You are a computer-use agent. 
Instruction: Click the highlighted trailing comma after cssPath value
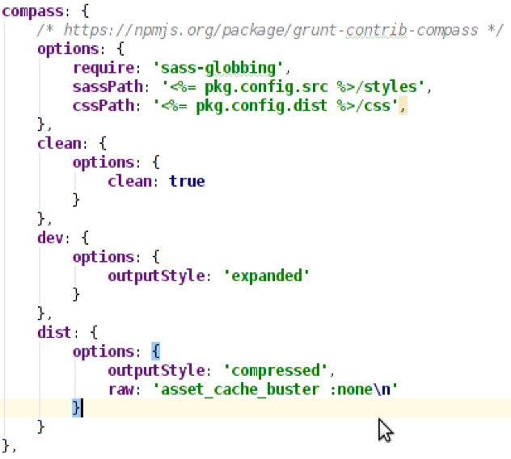click(x=403, y=106)
